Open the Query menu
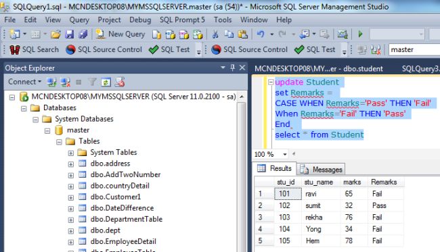The image size is (440, 252). [79, 20]
